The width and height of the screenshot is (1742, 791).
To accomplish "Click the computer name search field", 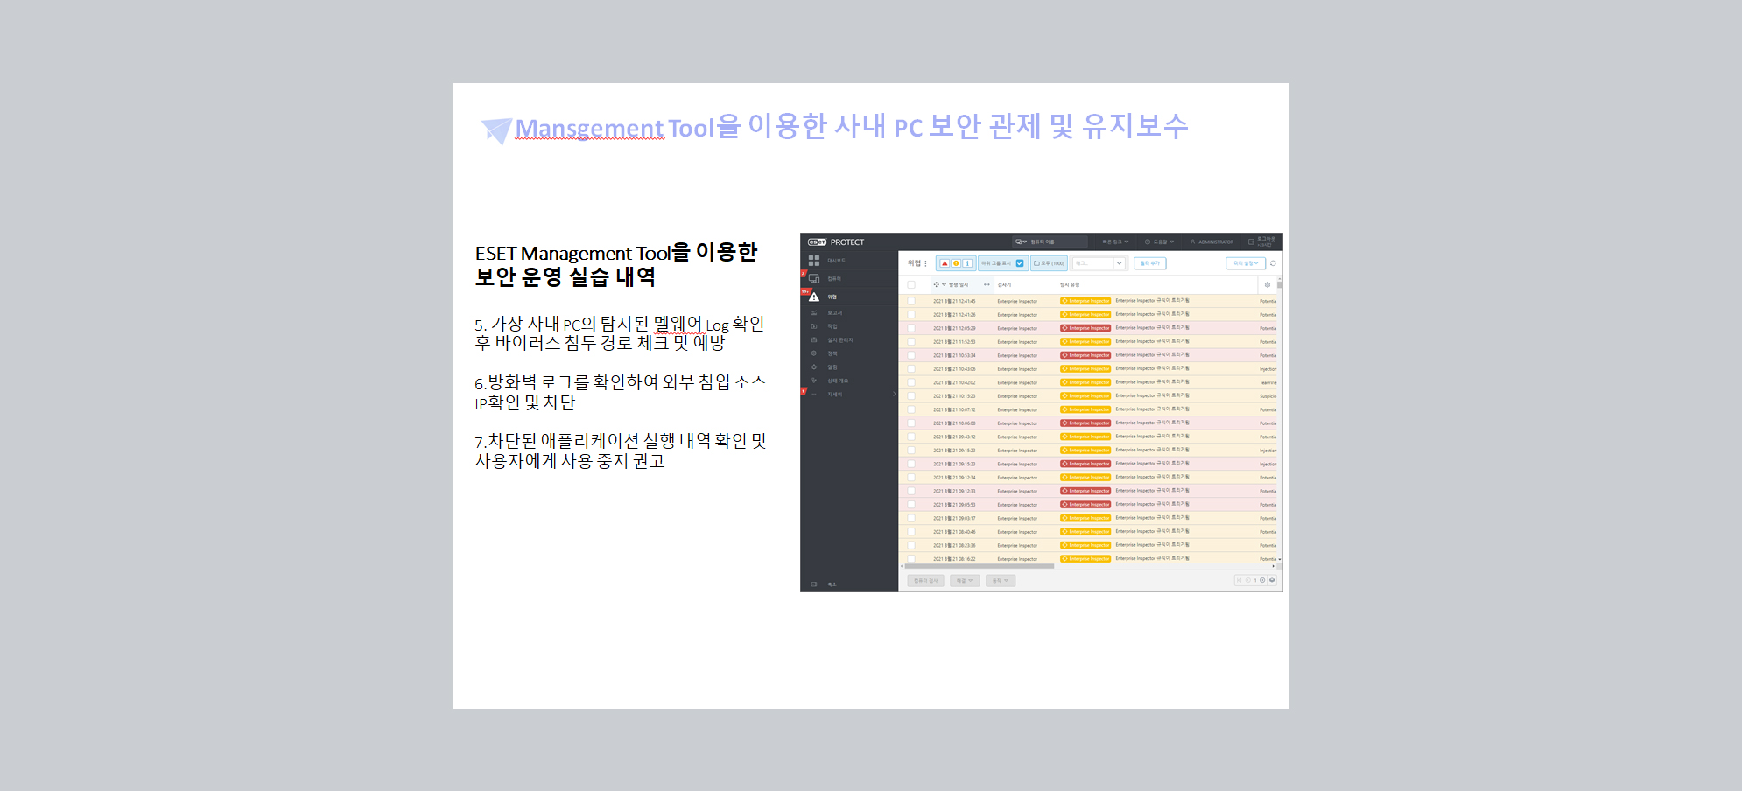I will (1057, 242).
